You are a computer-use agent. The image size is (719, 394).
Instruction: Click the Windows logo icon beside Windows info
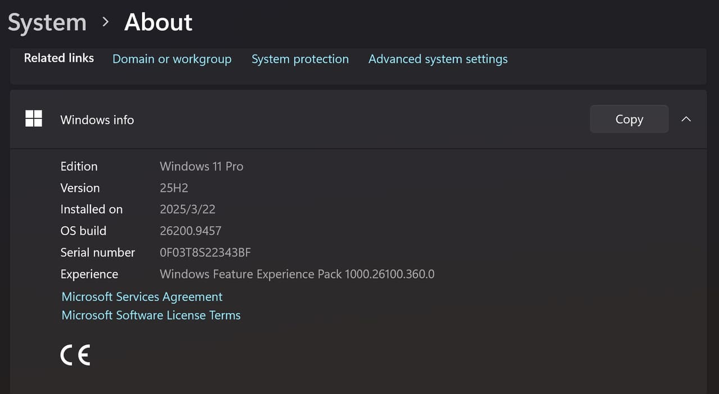[x=34, y=118]
